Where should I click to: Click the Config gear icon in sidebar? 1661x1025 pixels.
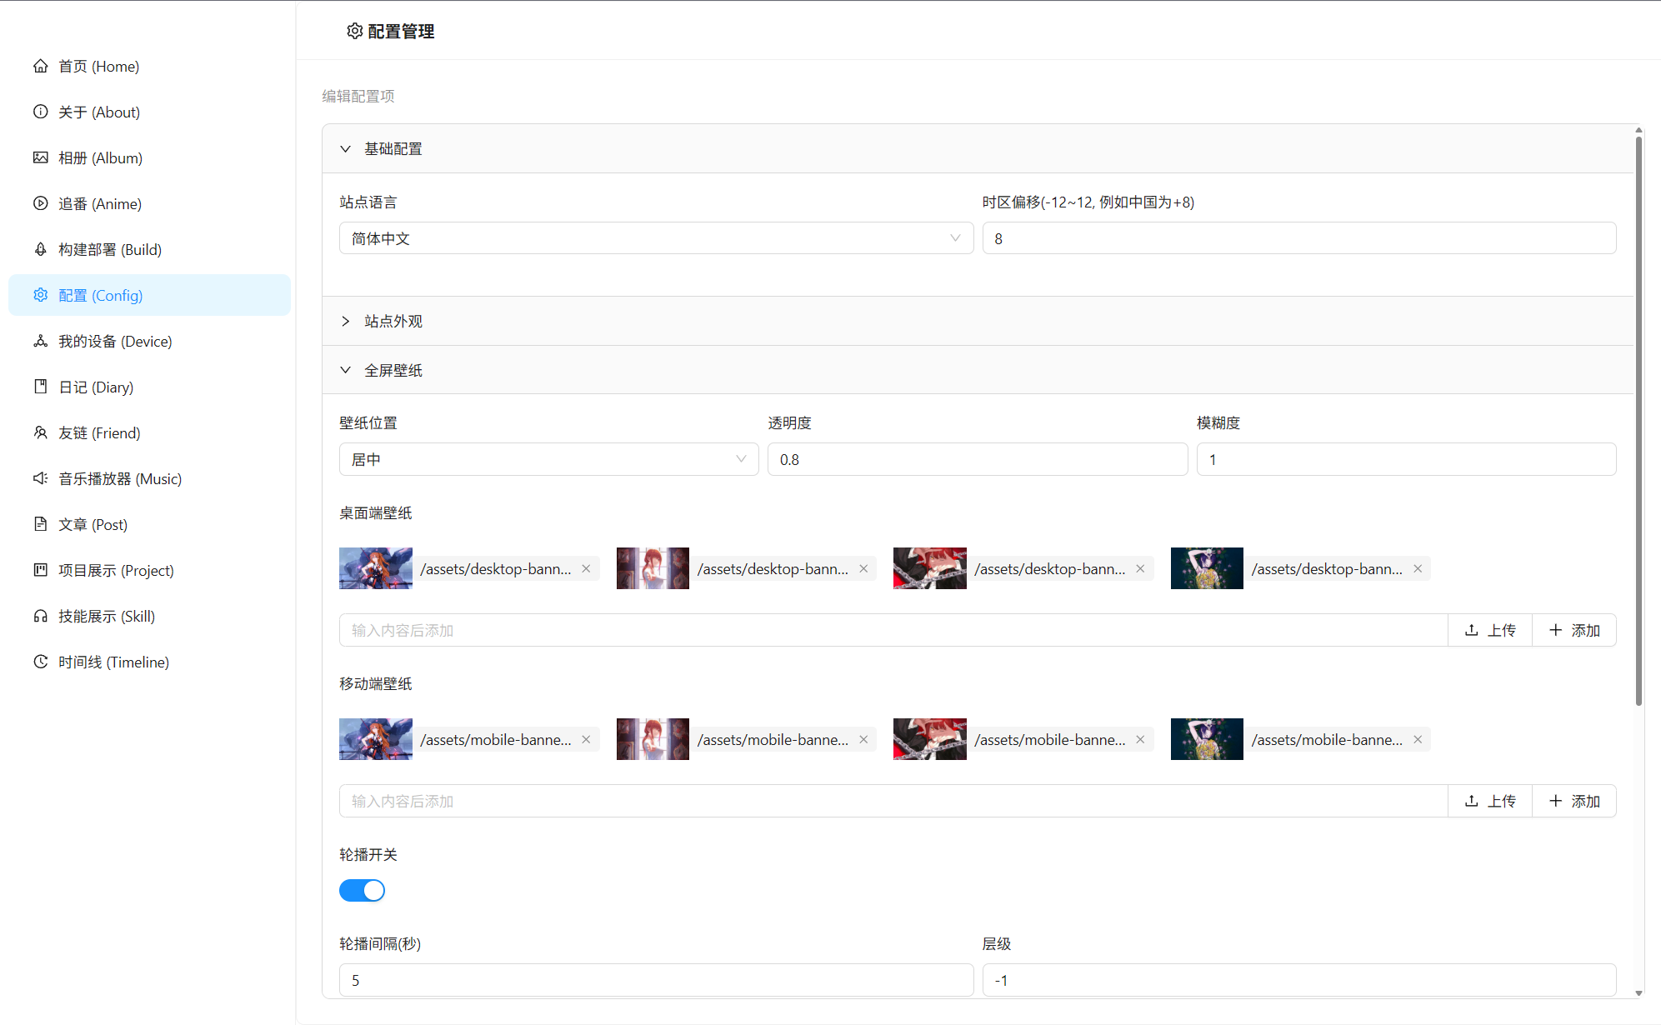point(40,295)
